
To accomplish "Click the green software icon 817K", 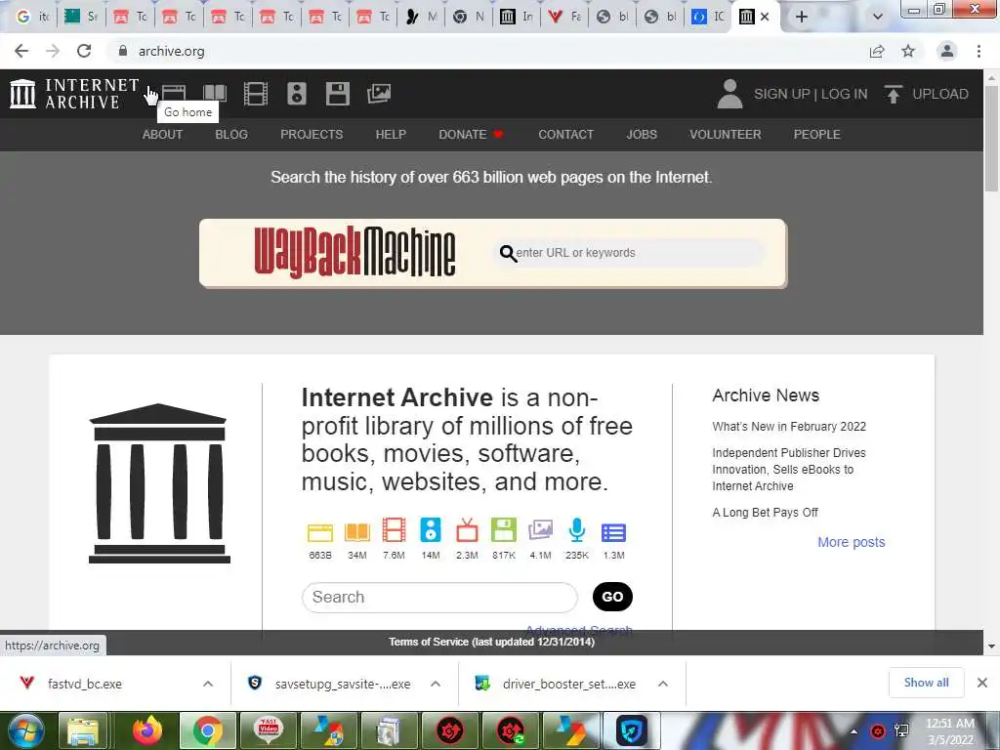I will point(503,530).
